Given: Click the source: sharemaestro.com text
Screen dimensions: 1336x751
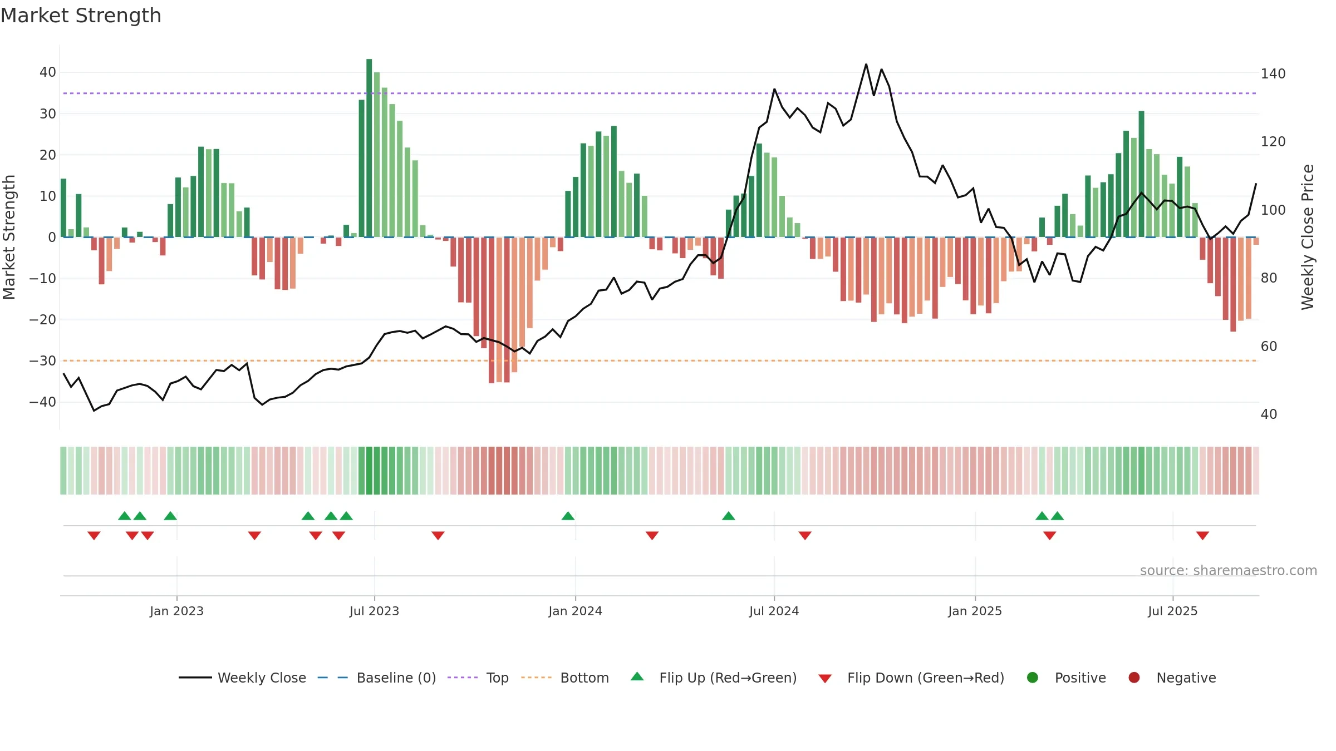Looking at the screenshot, I should tap(1229, 570).
